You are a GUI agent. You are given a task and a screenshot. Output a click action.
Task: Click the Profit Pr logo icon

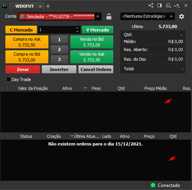5,6
